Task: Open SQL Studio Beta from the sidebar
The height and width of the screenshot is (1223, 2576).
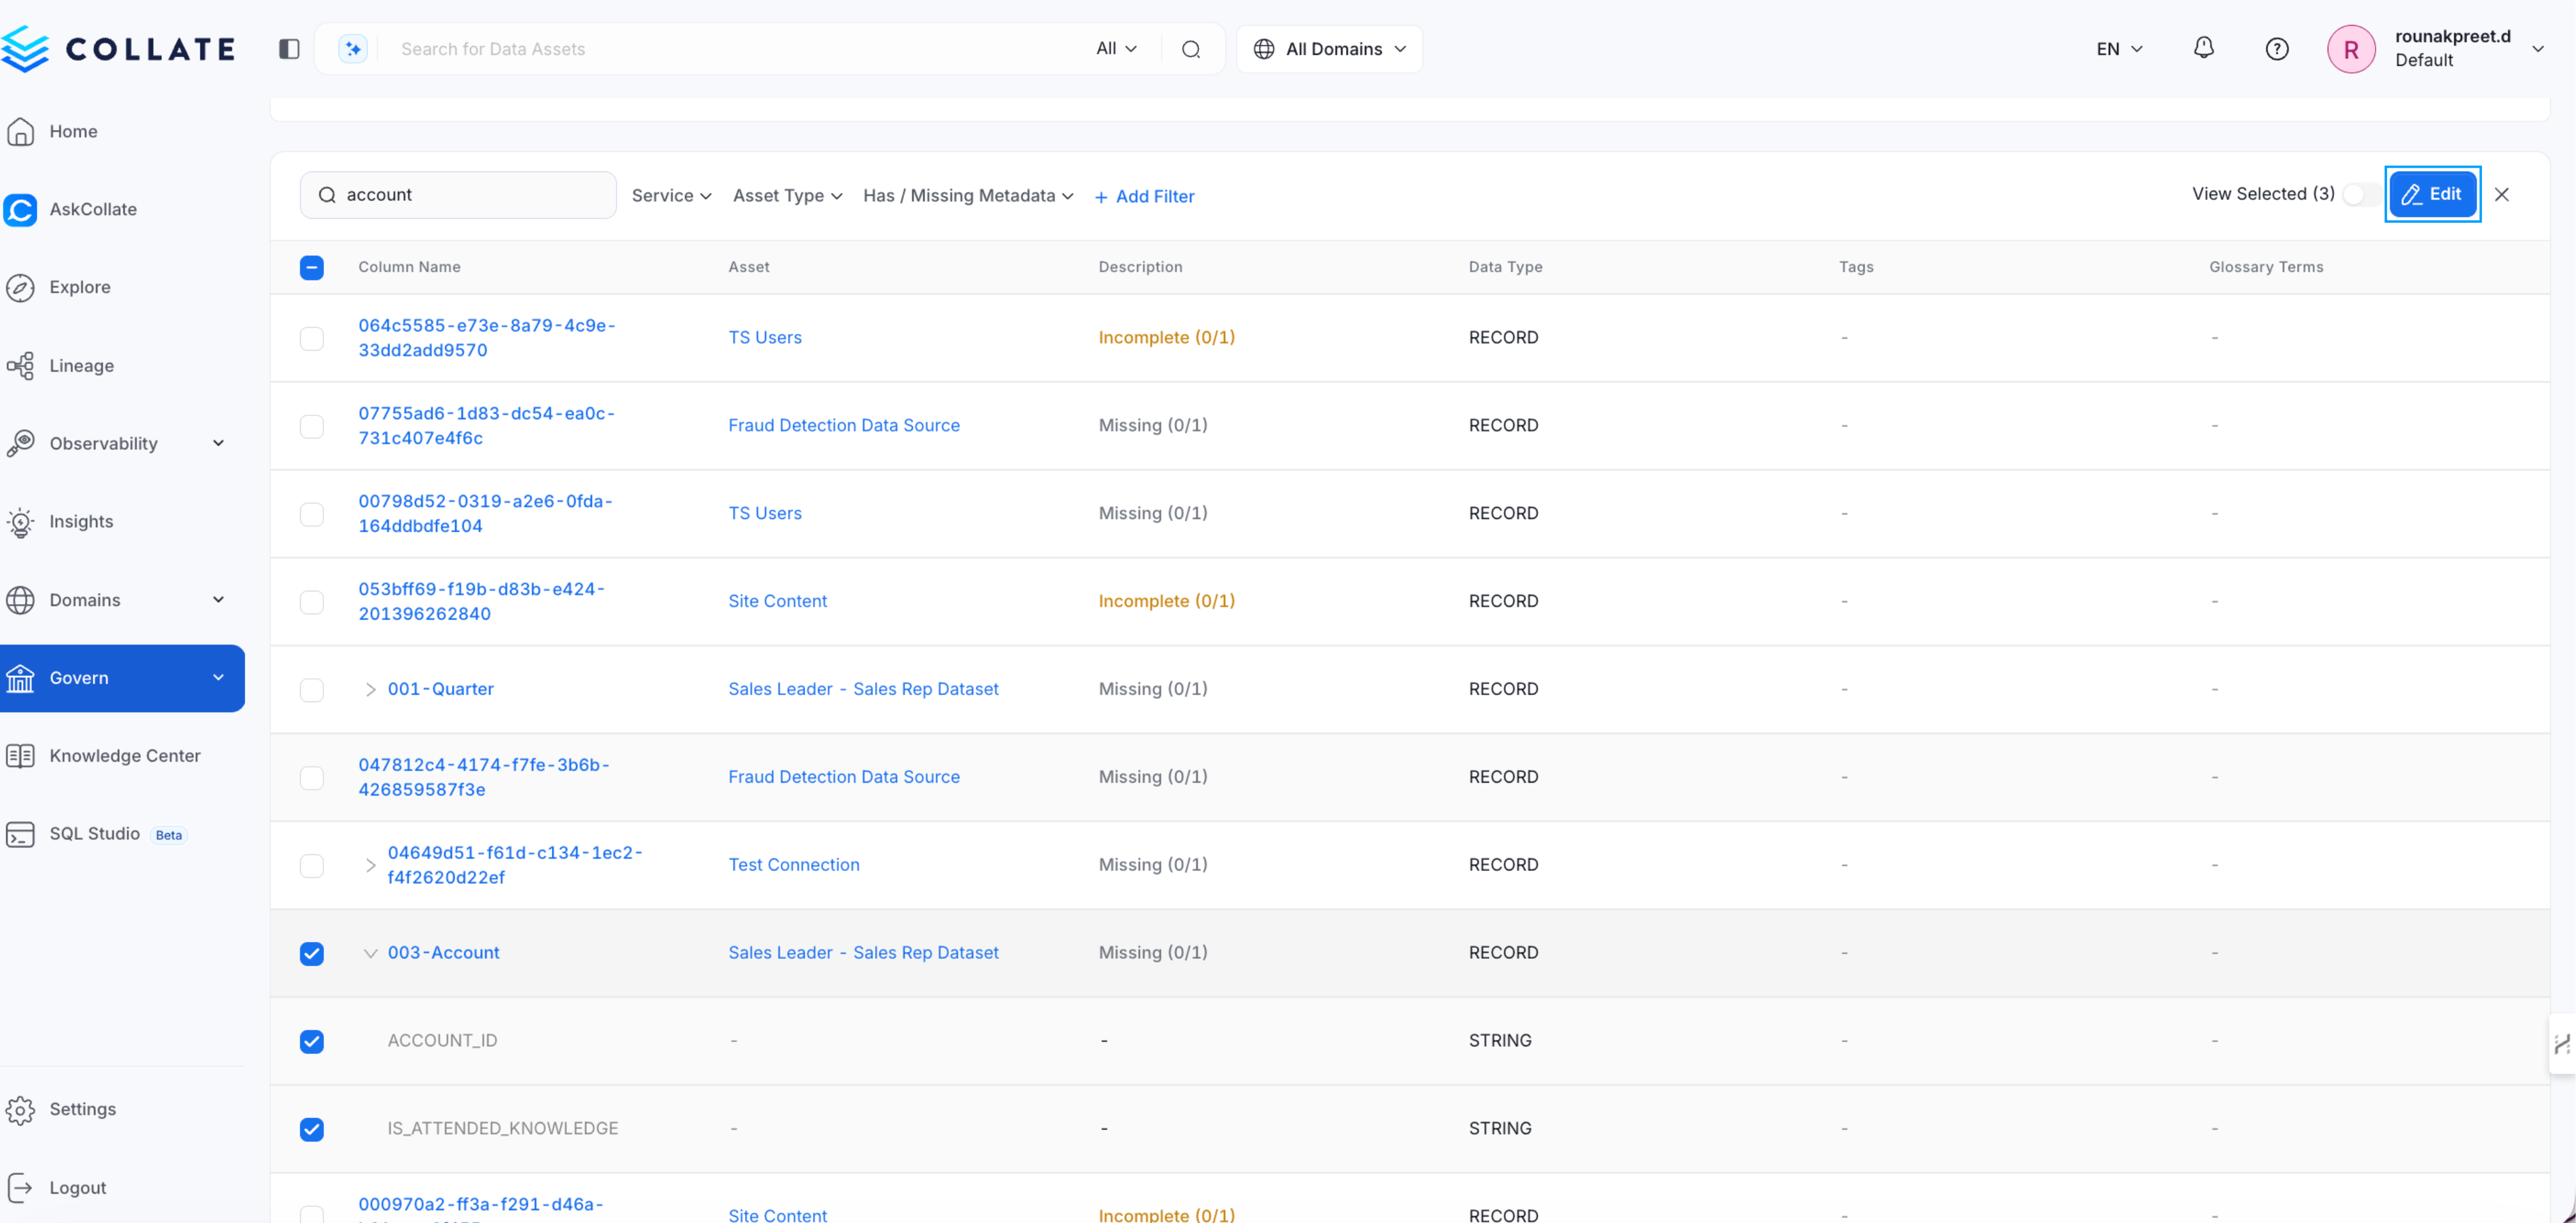Action: click(x=94, y=833)
